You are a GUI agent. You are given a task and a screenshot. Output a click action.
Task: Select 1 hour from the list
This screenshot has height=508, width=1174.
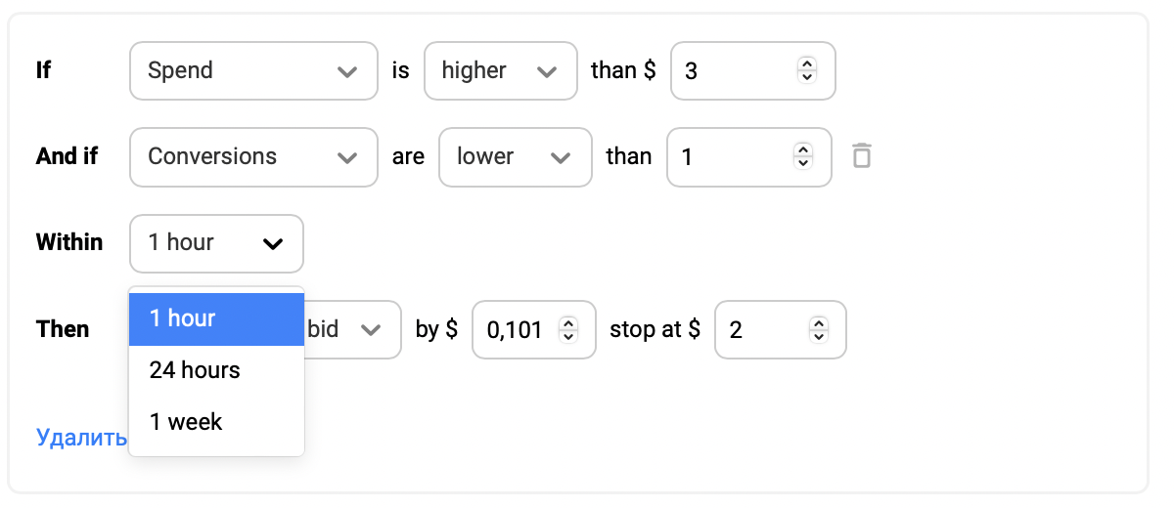[216, 318]
